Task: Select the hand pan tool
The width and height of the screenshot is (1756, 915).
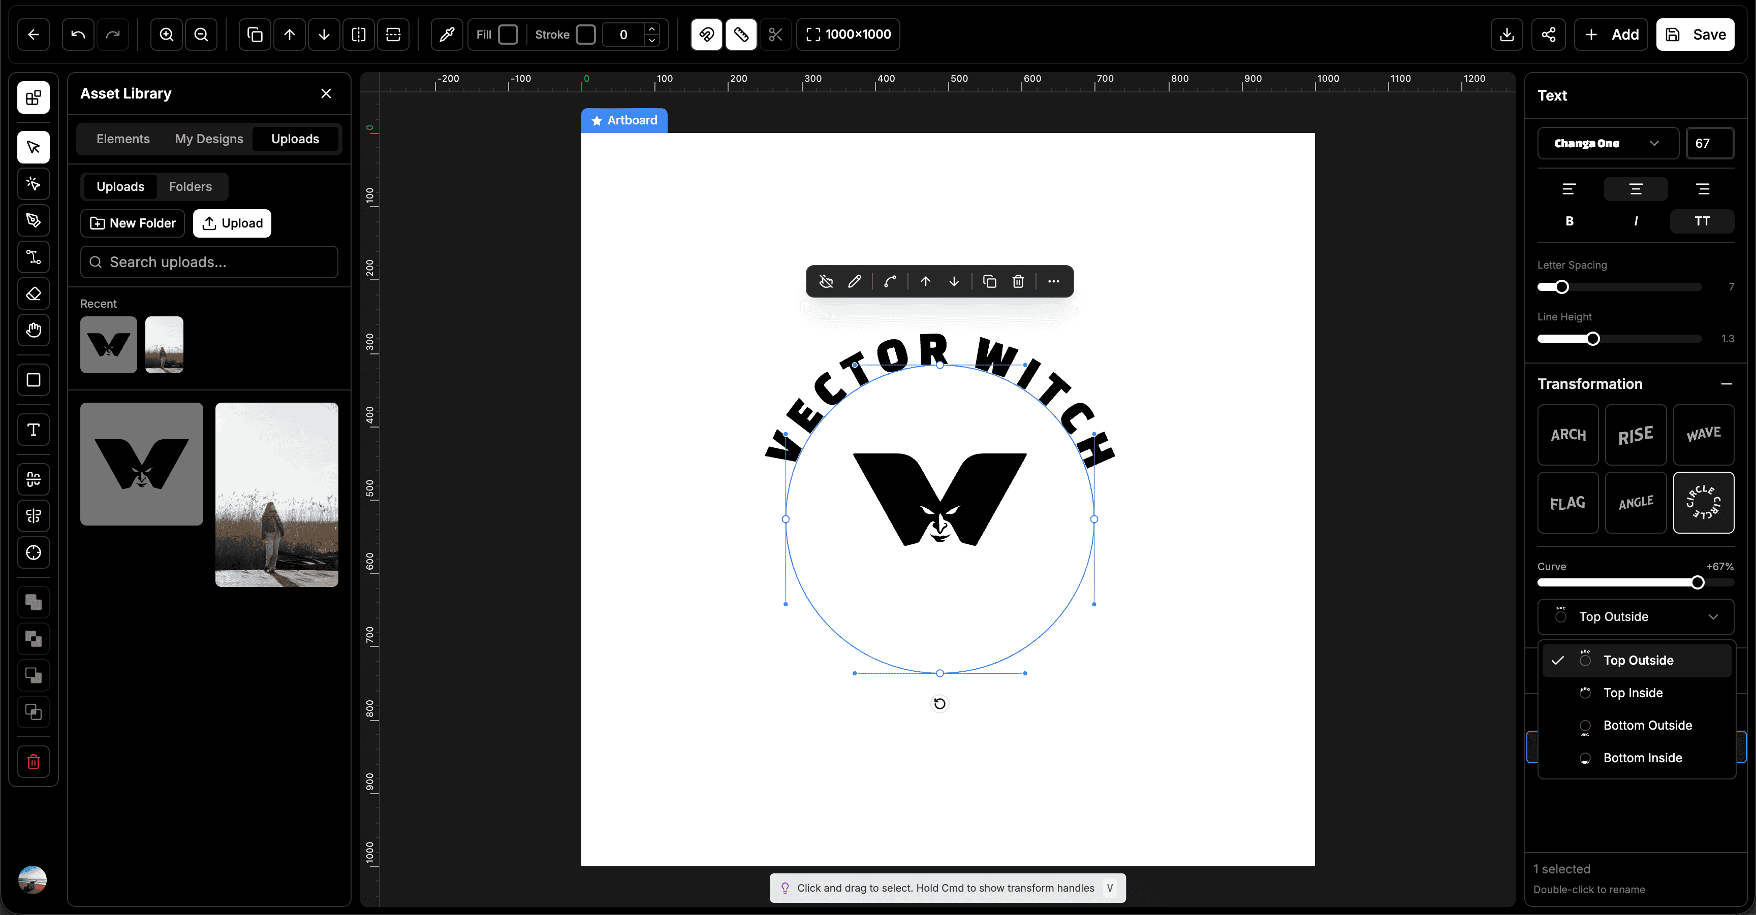Action: coord(34,331)
